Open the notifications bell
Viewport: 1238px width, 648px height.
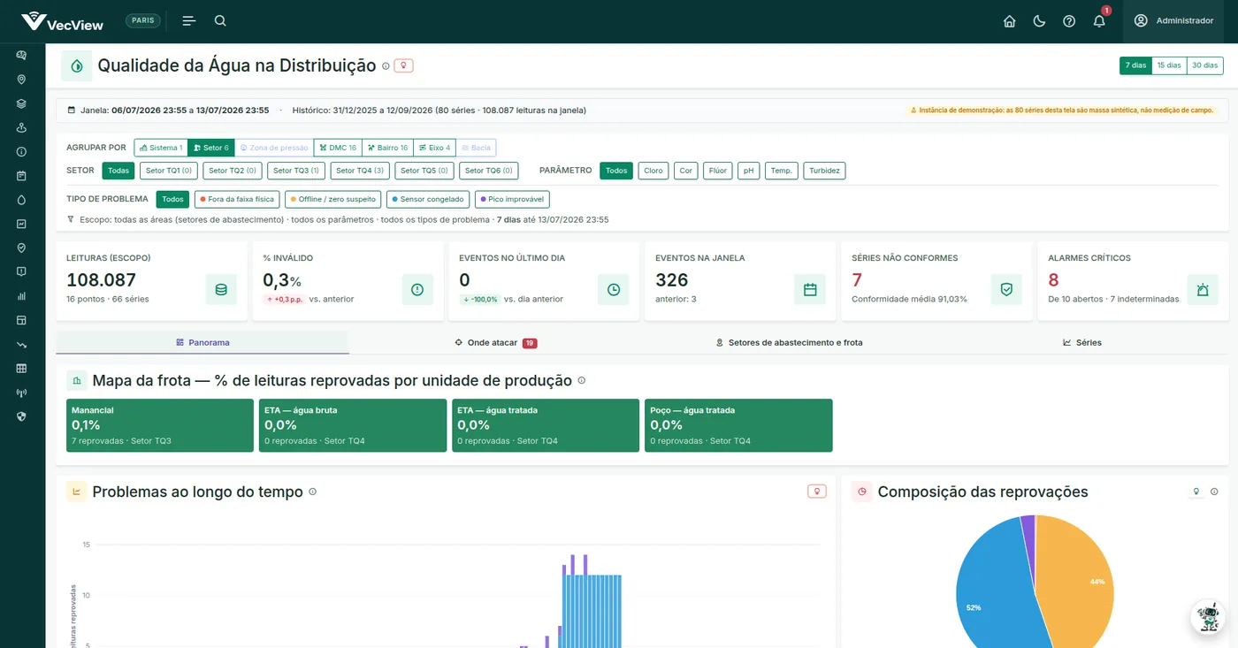click(x=1099, y=21)
